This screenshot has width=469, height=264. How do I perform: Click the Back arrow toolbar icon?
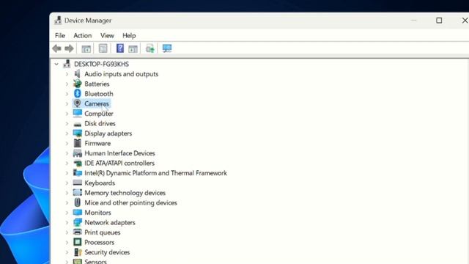56,48
